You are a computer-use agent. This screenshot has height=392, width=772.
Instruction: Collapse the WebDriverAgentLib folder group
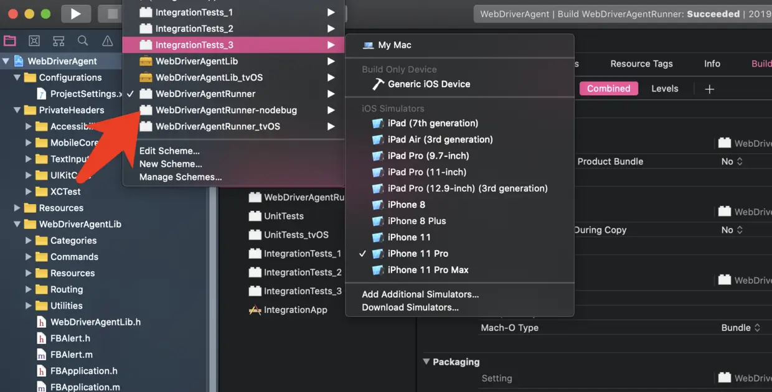(x=17, y=224)
